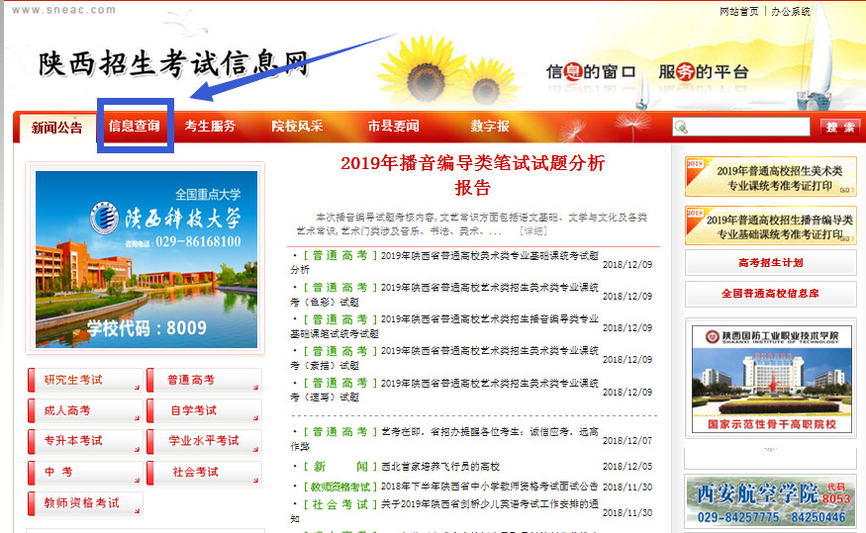Viewport: 866px width, 533px height.
Task: Click the 高考招生计划 button
Action: pyautogui.click(x=770, y=263)
